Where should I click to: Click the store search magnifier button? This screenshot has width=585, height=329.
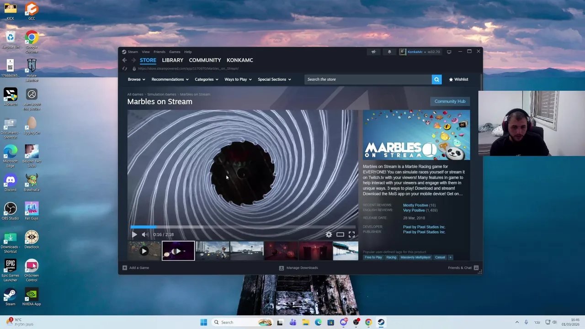point(436,80)
